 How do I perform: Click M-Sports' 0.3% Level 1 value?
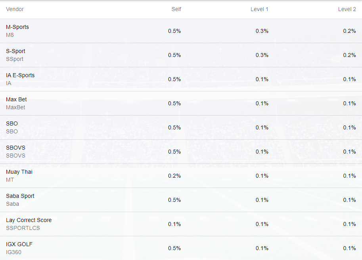(262, 31)
